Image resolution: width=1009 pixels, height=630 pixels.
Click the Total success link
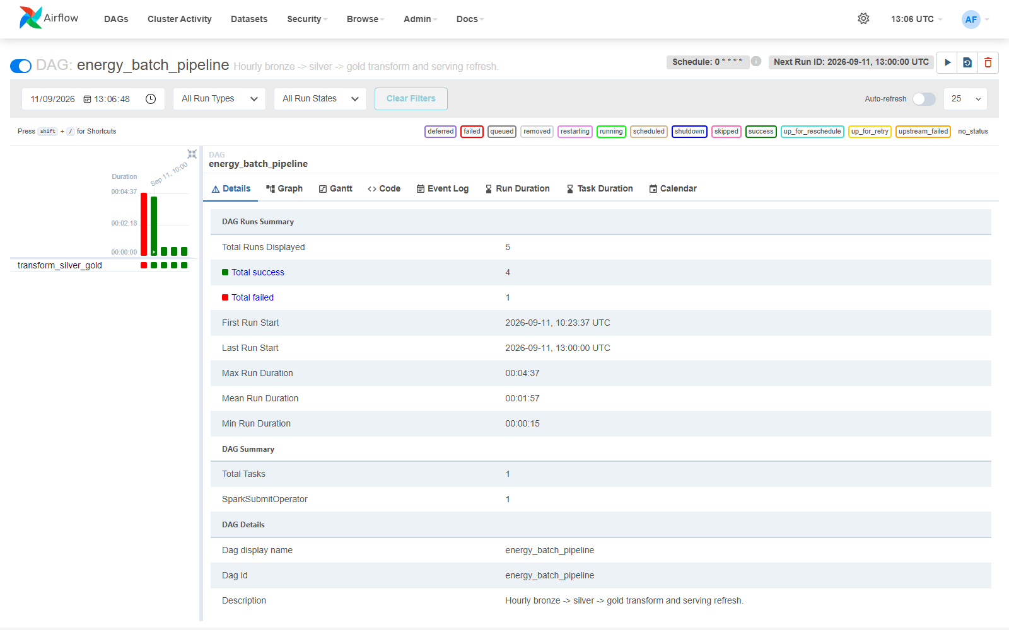pyautogui.click(x=258, y=272)
